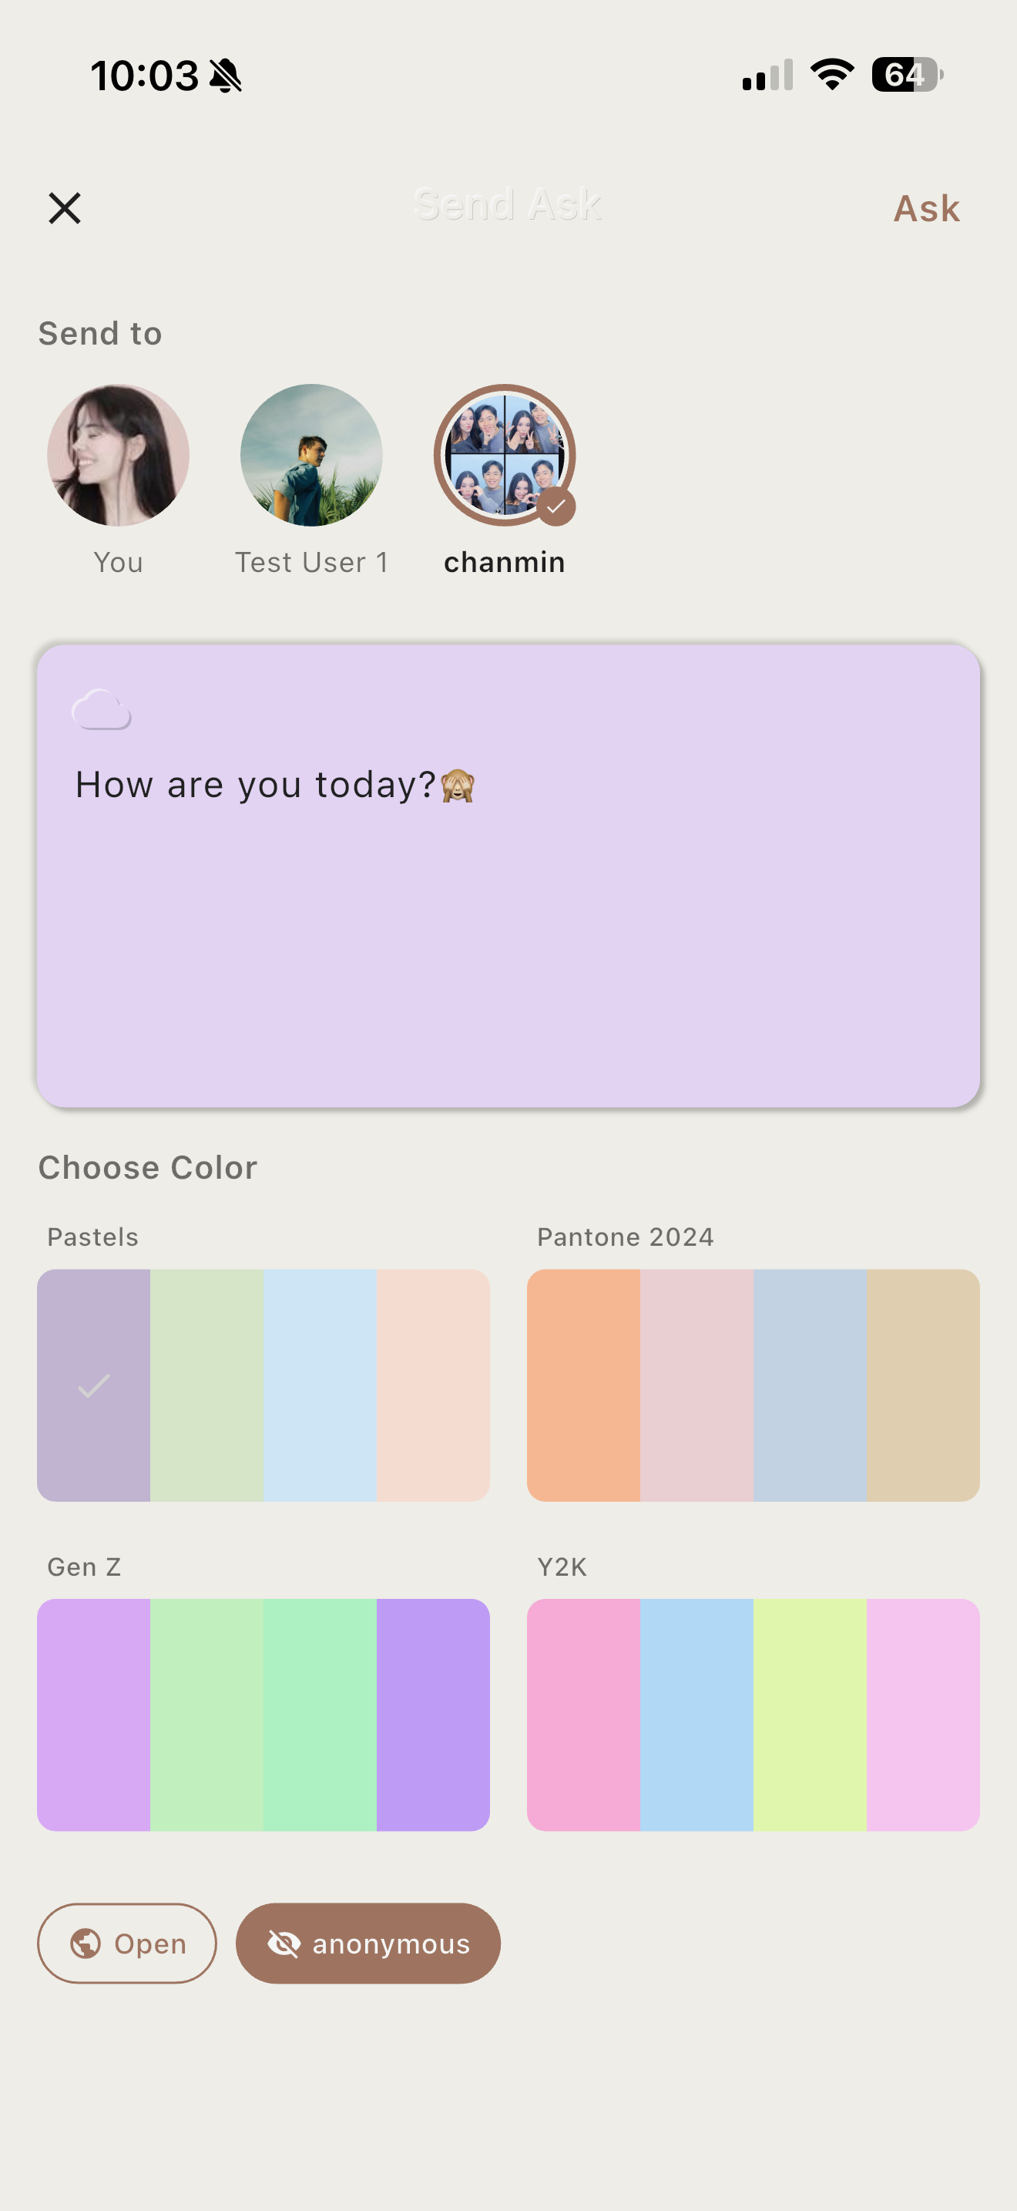Select the Pantone 2024 color palette
The image size is (1017, 2211).
coord(753,1383)
